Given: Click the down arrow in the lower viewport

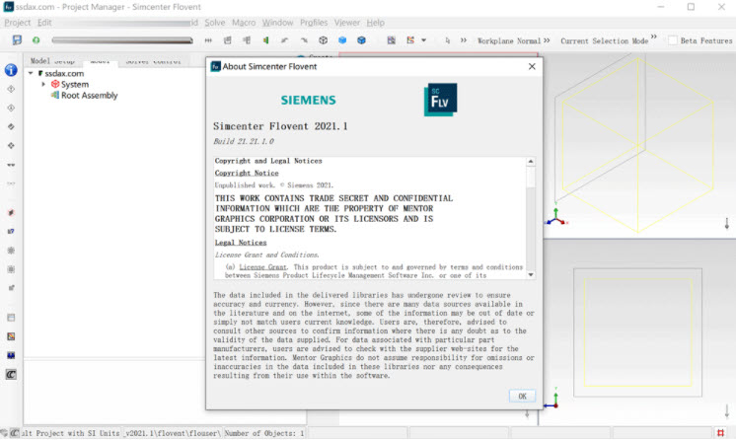Looking at the screenshot, I should click(726, 411).
